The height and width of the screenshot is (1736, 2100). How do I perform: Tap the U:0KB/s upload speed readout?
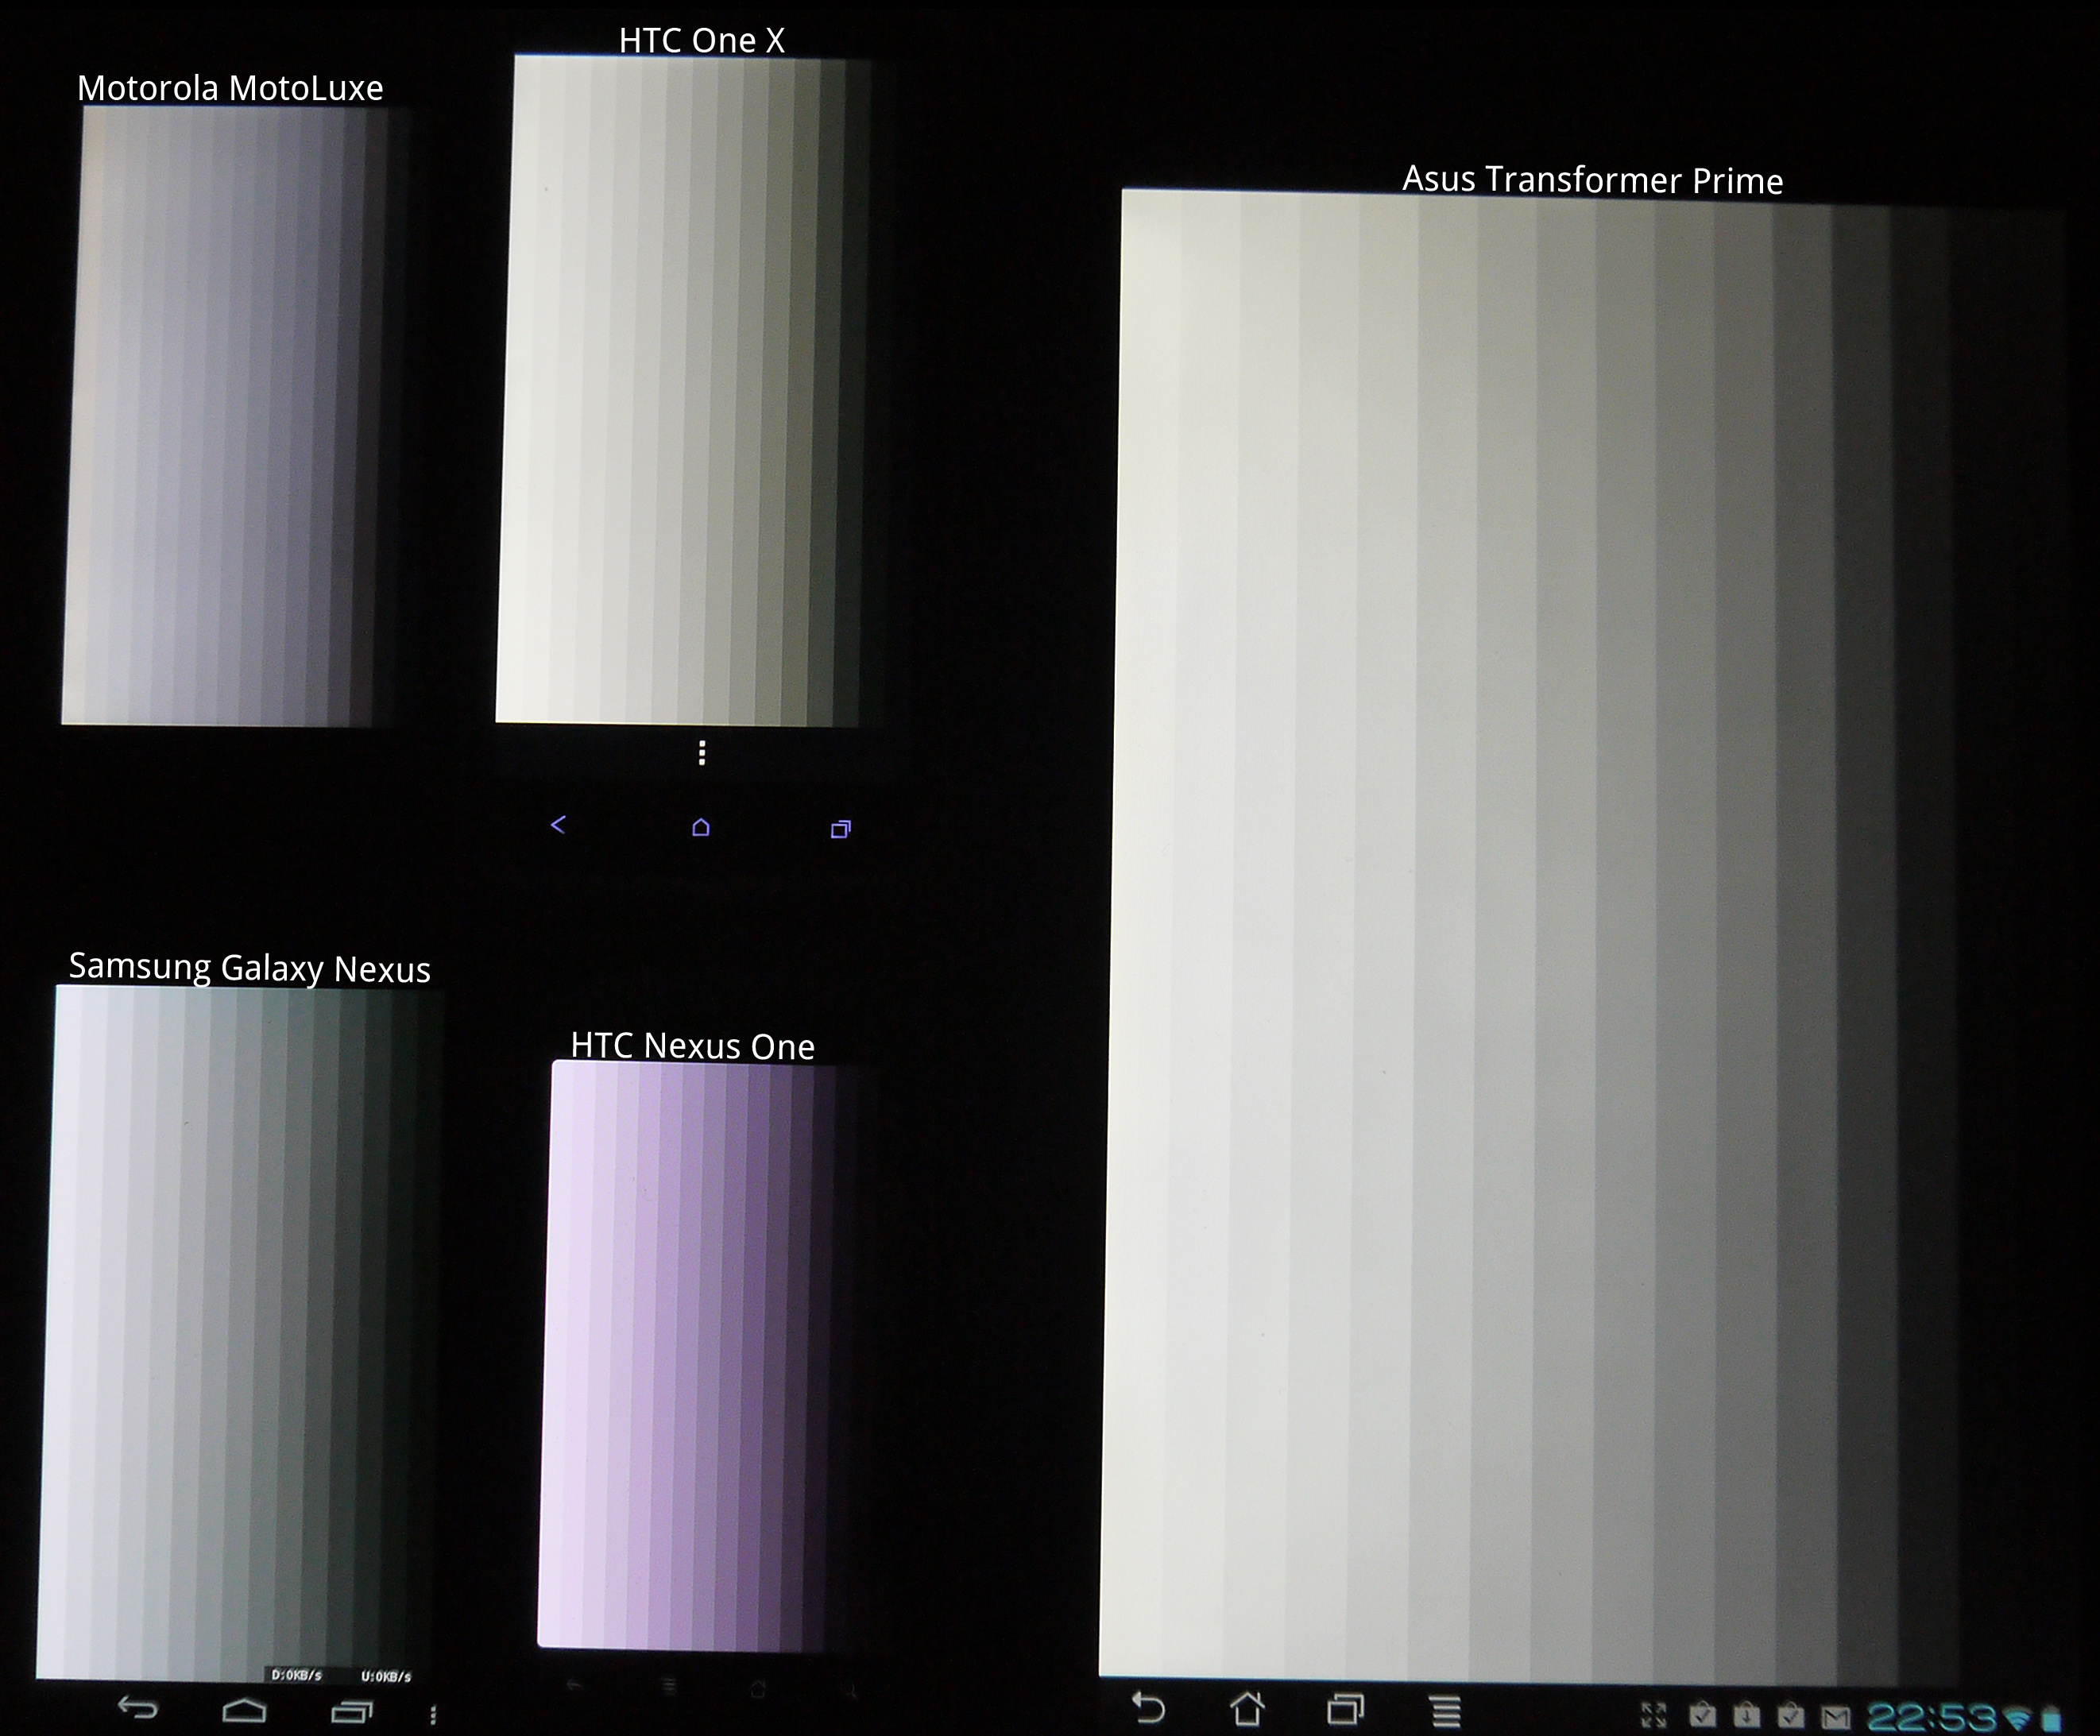tap(386, 1676)
